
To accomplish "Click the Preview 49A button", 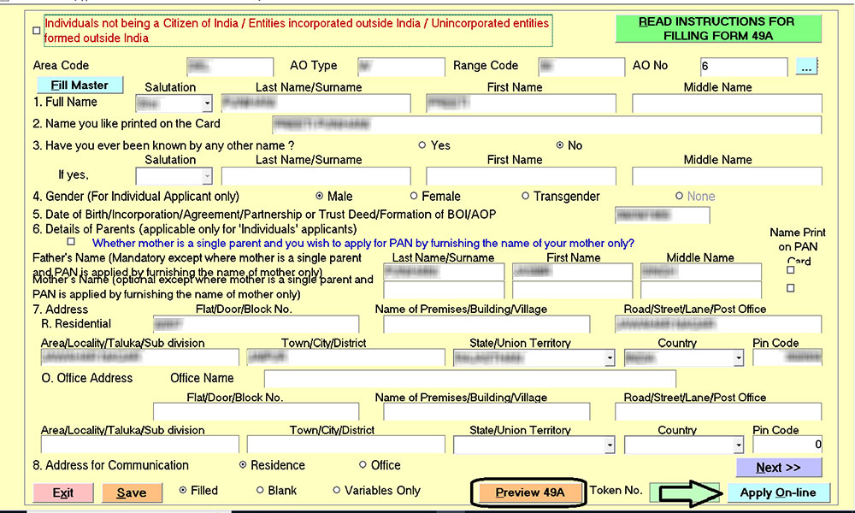I will coord(528,492).
